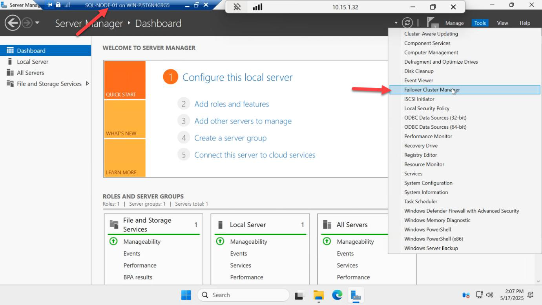Click green Manageability status icon in Local Server tile
542x305 pixels.
coord(220,241)
